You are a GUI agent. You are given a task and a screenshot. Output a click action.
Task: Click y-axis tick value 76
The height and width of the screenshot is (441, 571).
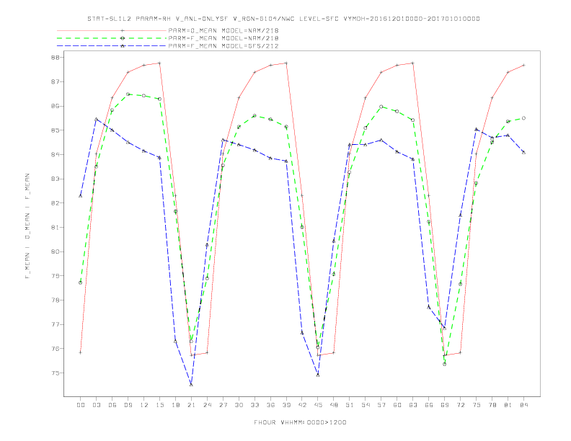[x=56, y=349]
